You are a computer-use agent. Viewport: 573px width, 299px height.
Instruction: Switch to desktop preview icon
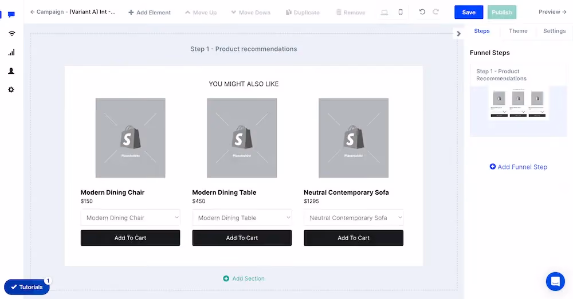point(384,13)
